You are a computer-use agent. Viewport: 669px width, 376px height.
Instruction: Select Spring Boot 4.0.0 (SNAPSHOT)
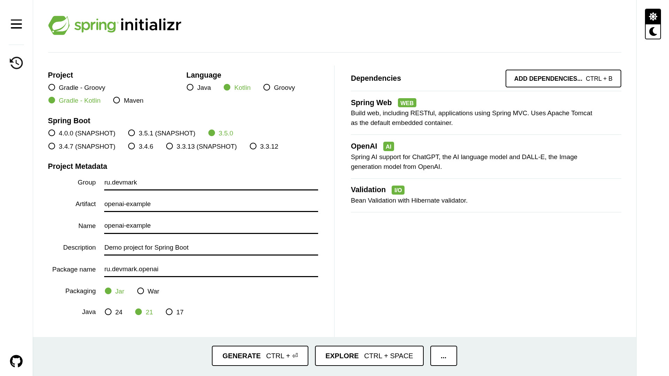click(82, 133)
